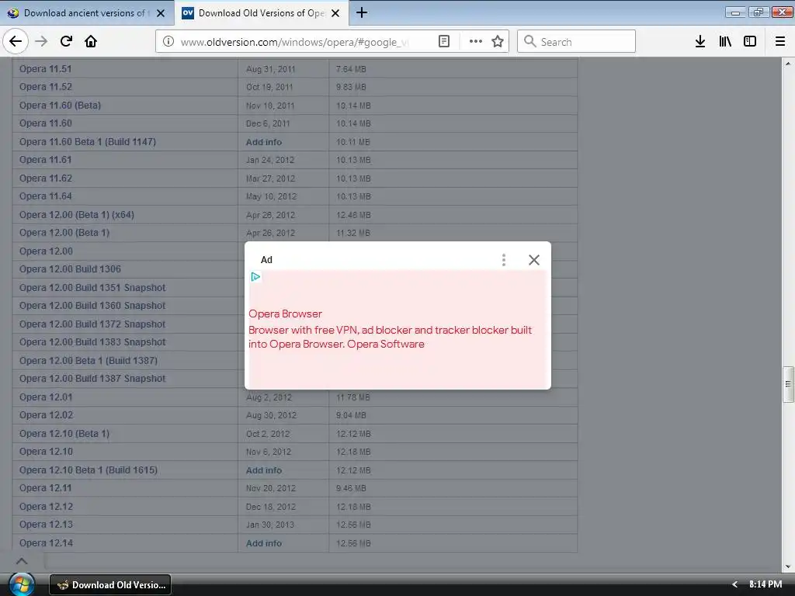Open Opera 11.60 (Beta) link
Screen dimensions: 795x596
point(60,106)
